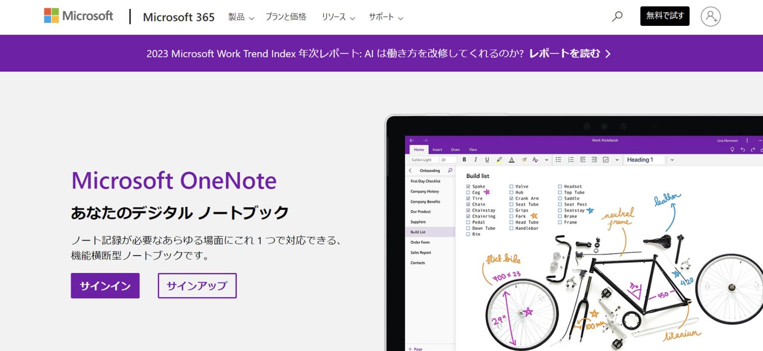Open the font color tool
The height and width of the screenshot is (351, 763).
pos(512,159)
